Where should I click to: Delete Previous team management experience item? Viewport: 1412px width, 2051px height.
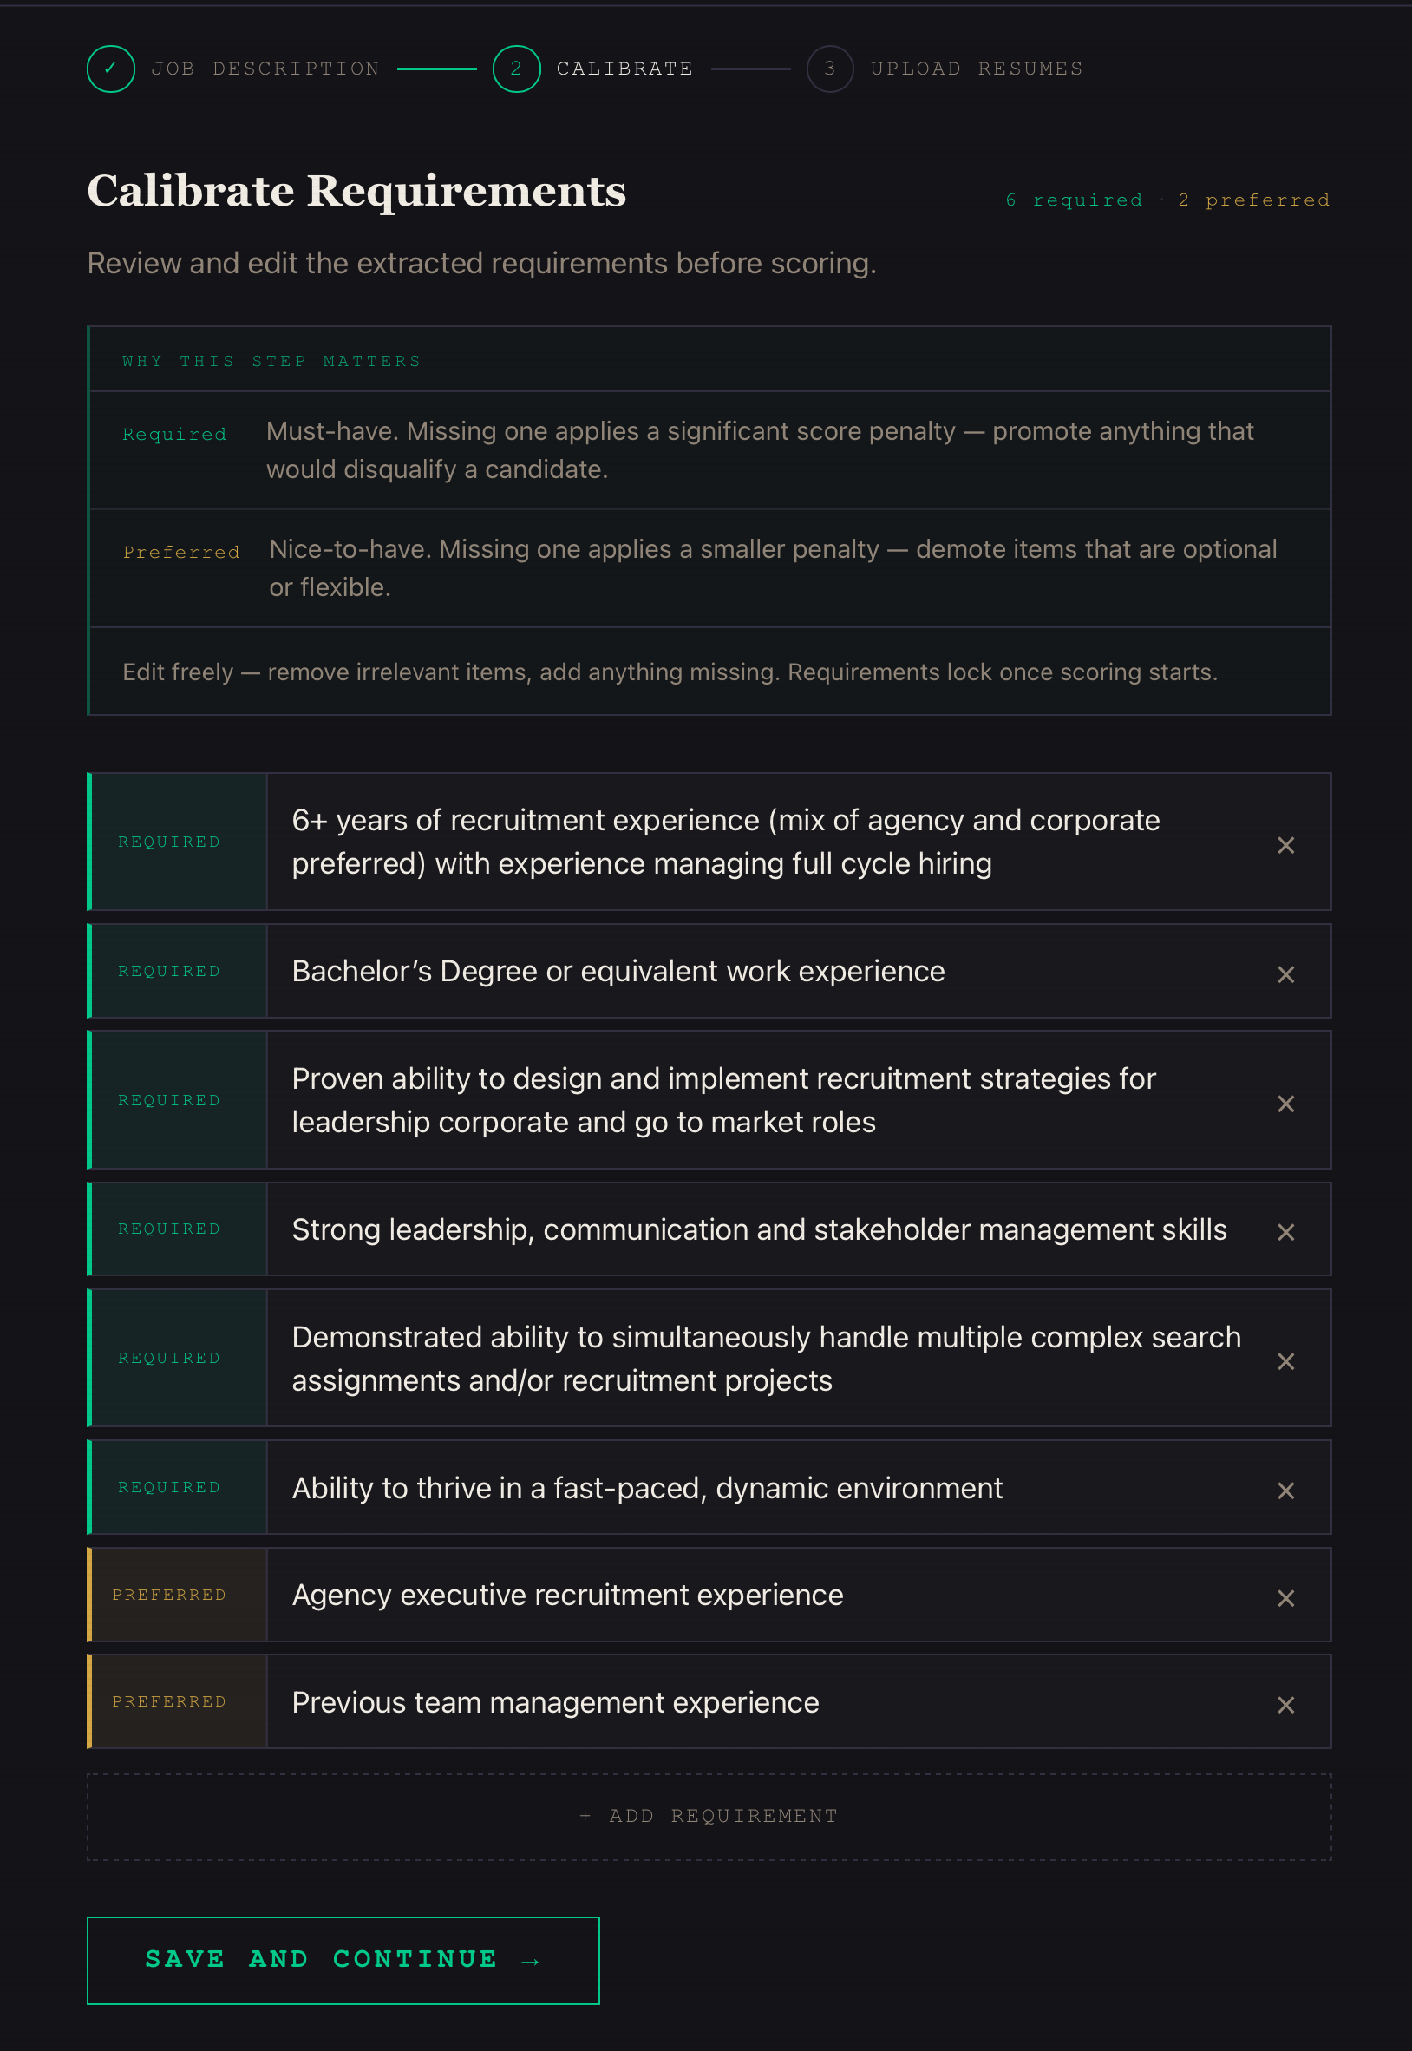pyautogui.click(x=1285, y=1704)
